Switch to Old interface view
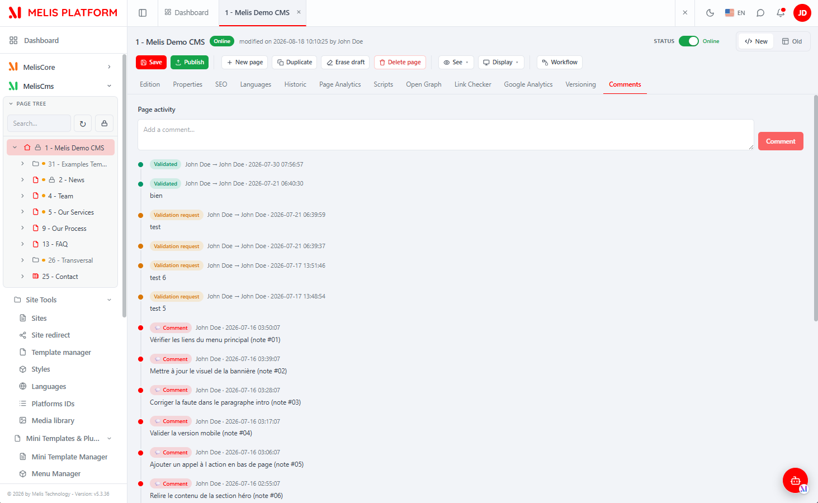The image size is (818, 503). 792,41
